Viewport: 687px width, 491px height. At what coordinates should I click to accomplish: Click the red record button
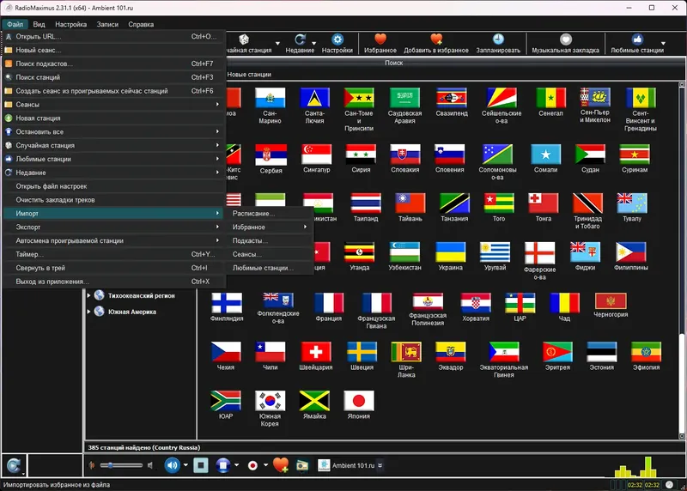(x=252, y=465)
